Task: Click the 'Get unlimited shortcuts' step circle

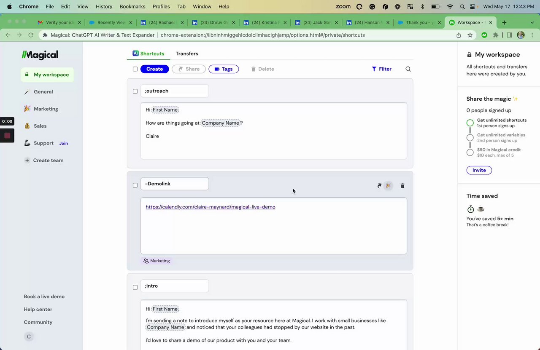Action: pyautogui.click(x=470, y=123)
